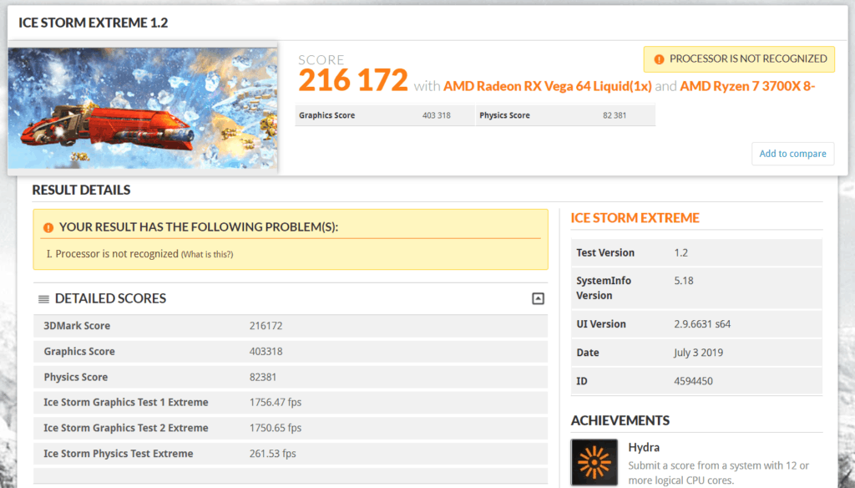The height and width of the screenshot is (488, 855).
Task: Select the 3DMark Score row
Action: click(x=290, y=326)
